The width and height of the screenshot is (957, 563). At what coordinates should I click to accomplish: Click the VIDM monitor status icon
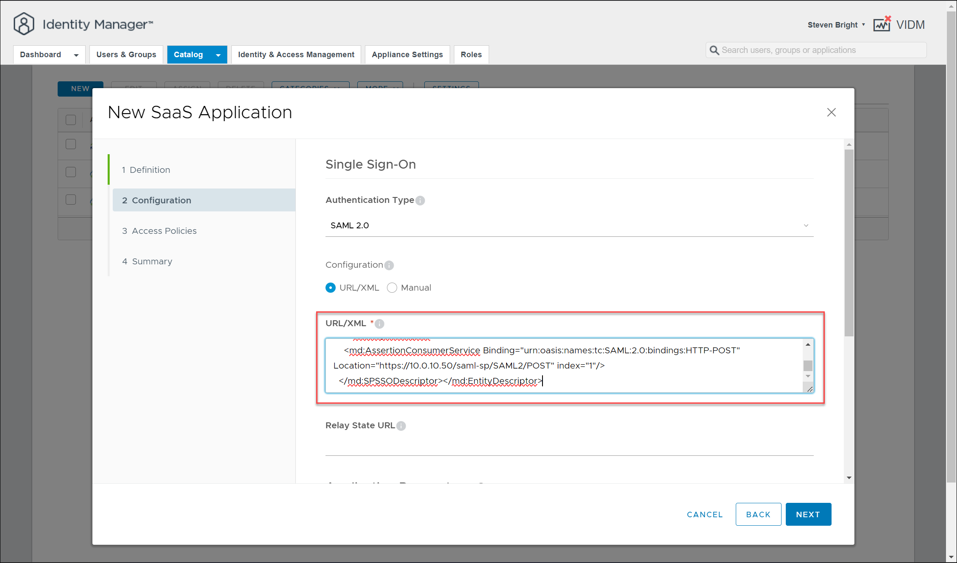(882, 25)
